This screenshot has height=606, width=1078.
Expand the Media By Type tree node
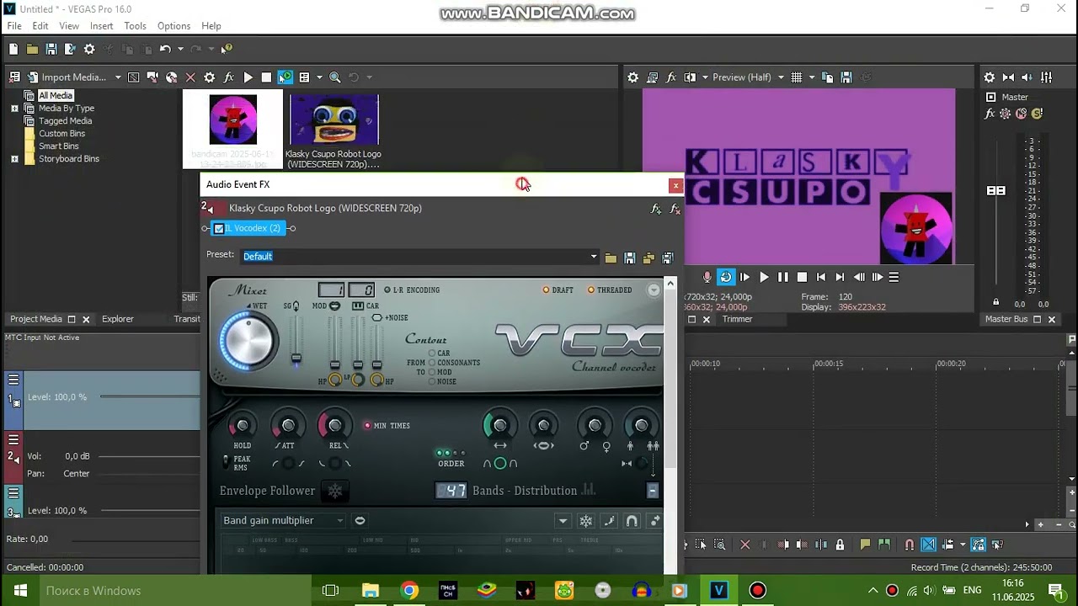(14, 109)
